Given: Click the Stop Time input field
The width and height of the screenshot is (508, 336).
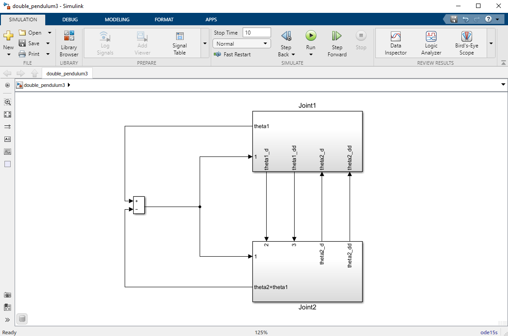Looking at the screenshot, I should pos(256,32).
